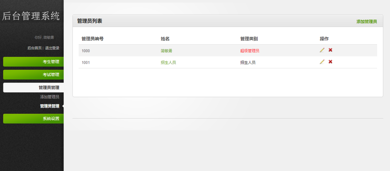
Task: Click the 管理类别 column header
Action: (x=249, y=39)
